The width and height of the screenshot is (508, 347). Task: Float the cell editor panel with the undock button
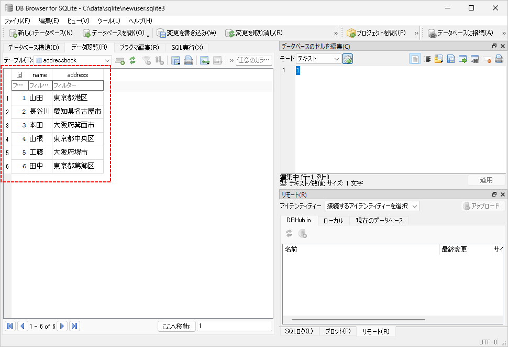coord(494,47)
